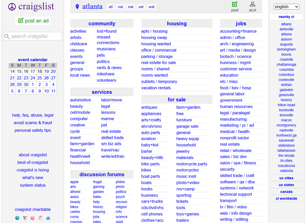Open the acct person icon

252,4
